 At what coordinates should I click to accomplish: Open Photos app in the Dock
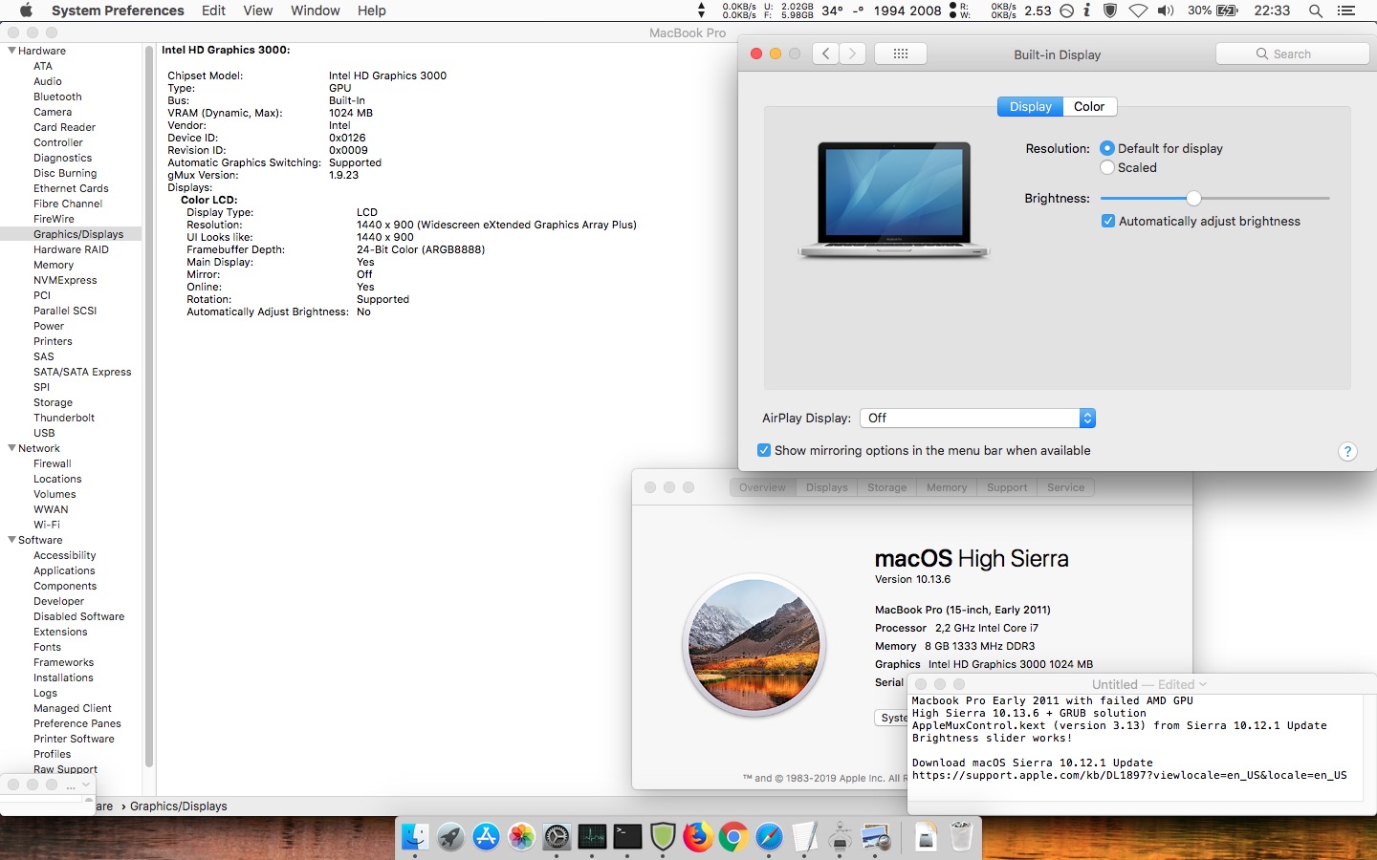point(521,837)
